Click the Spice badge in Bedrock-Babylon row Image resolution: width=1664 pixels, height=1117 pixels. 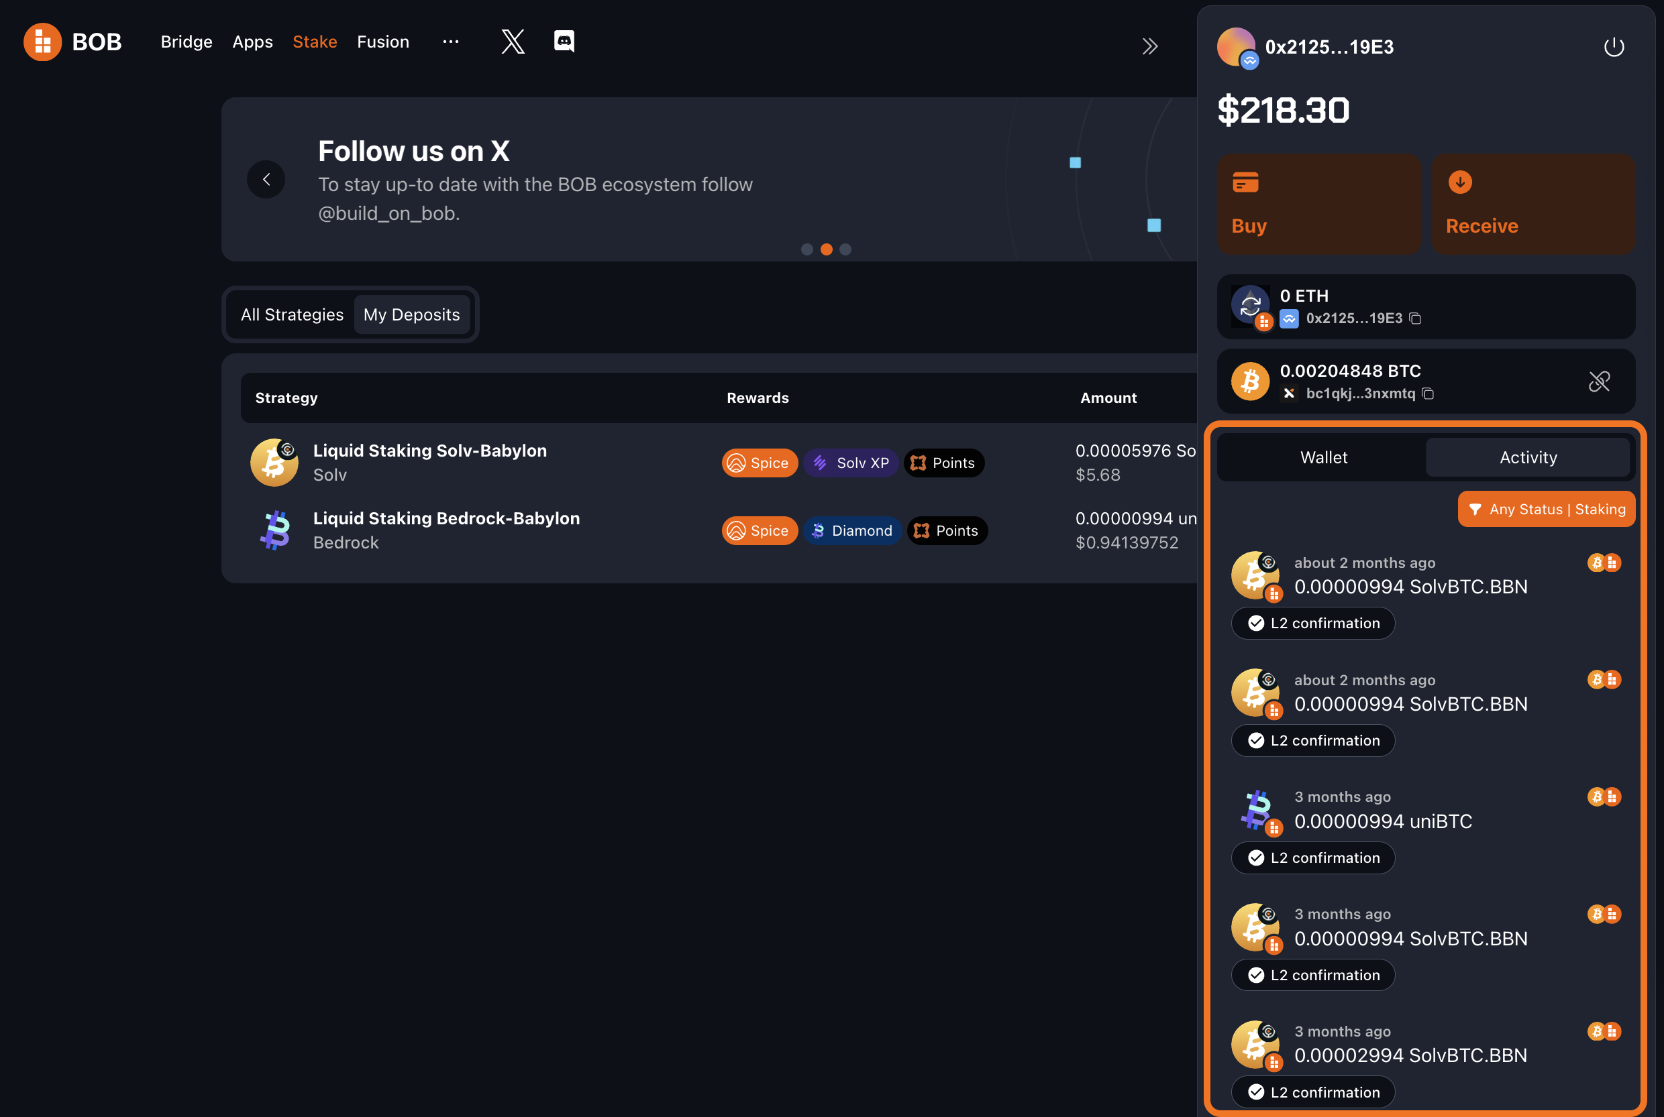click(x=760, y=531)
